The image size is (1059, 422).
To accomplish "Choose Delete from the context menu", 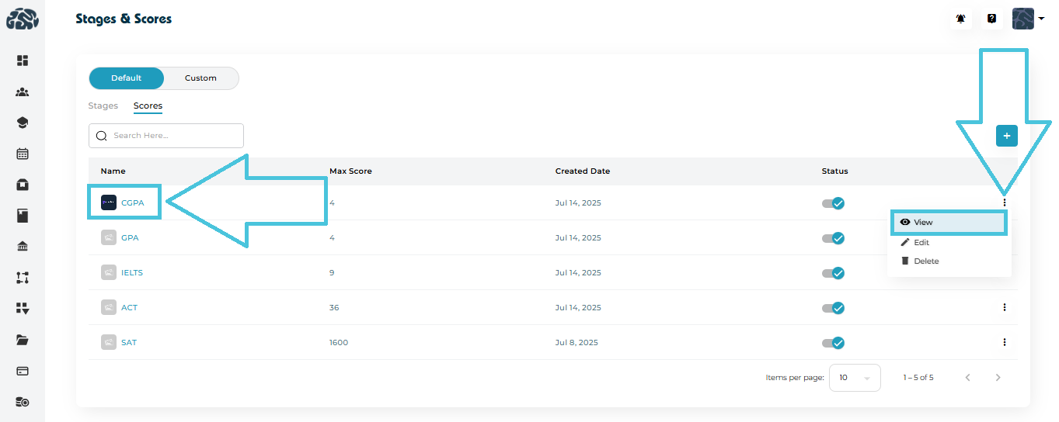I will click(x=925, y=261).
